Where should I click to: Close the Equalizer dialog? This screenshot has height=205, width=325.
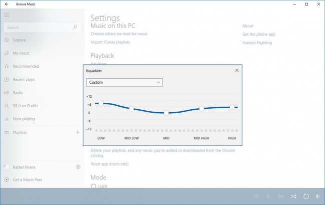[237, 70]
